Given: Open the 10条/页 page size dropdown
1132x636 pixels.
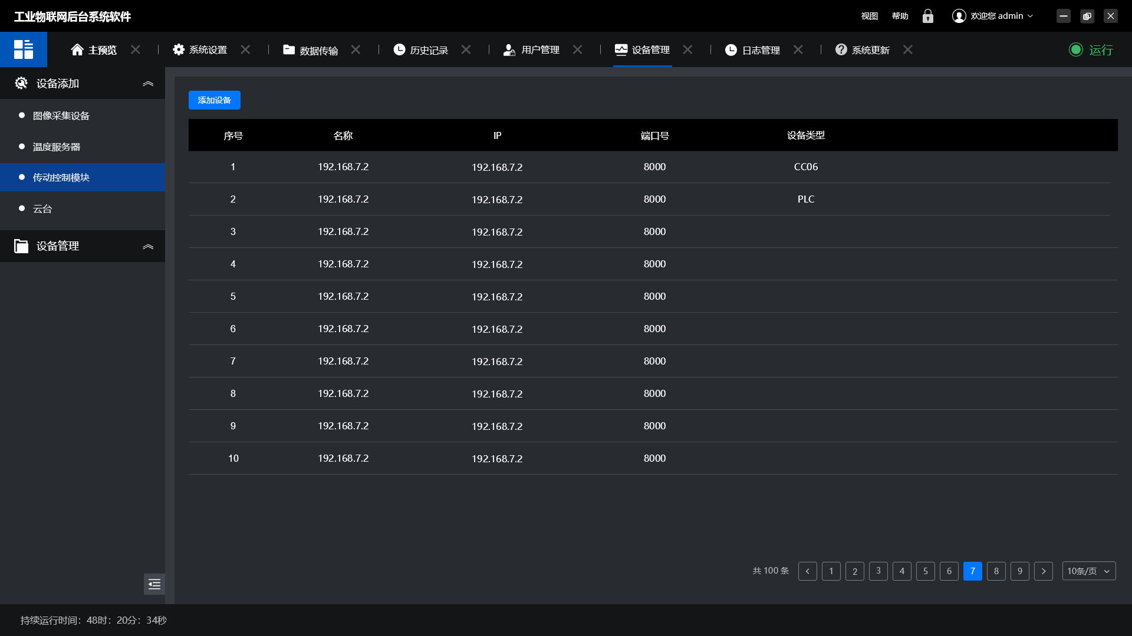Looking at the screenshot, I should click(1088, 571).
